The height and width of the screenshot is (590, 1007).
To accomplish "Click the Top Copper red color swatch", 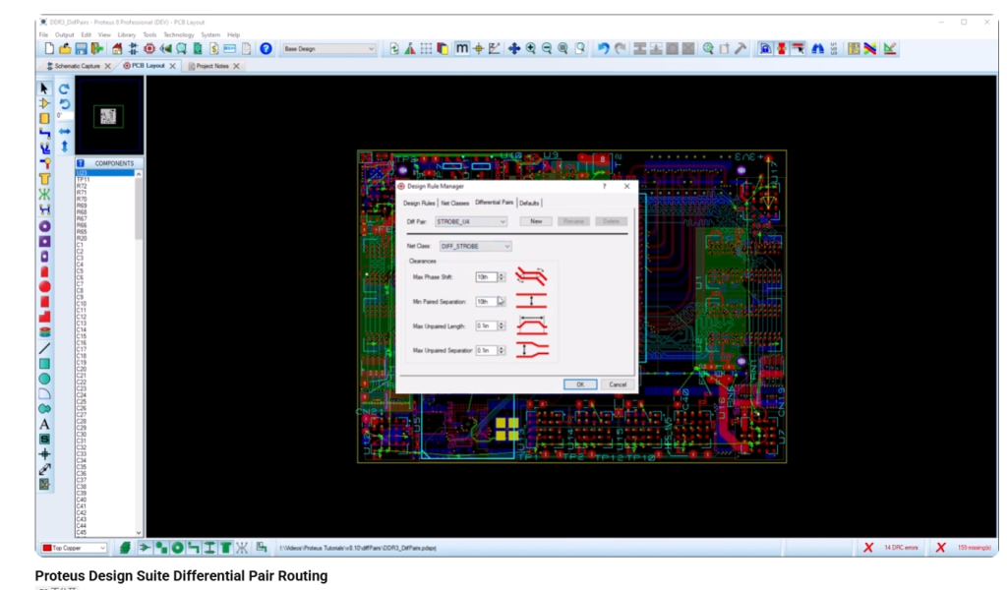I will [47, 548].
